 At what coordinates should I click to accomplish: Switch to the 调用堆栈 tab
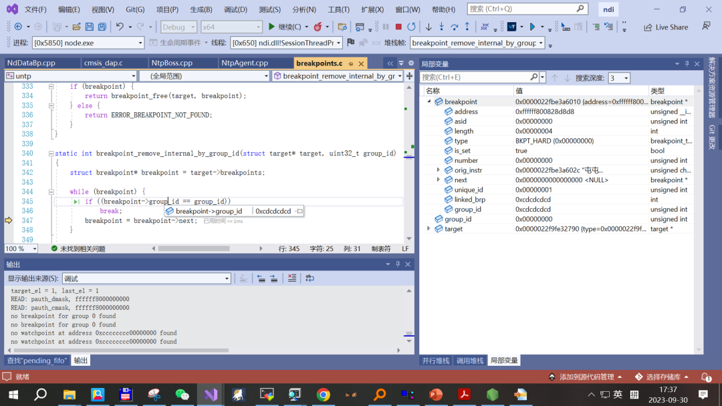pos(470,361)
